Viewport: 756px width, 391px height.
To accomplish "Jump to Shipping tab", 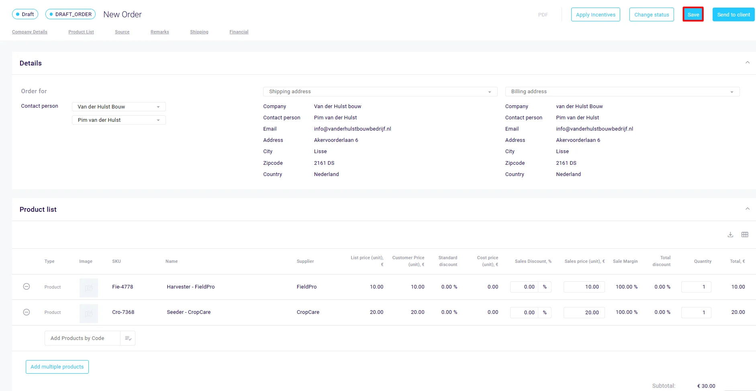I will point(199,32).
